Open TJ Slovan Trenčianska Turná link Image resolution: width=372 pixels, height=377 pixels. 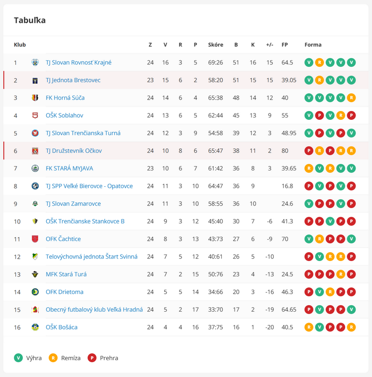83,133
